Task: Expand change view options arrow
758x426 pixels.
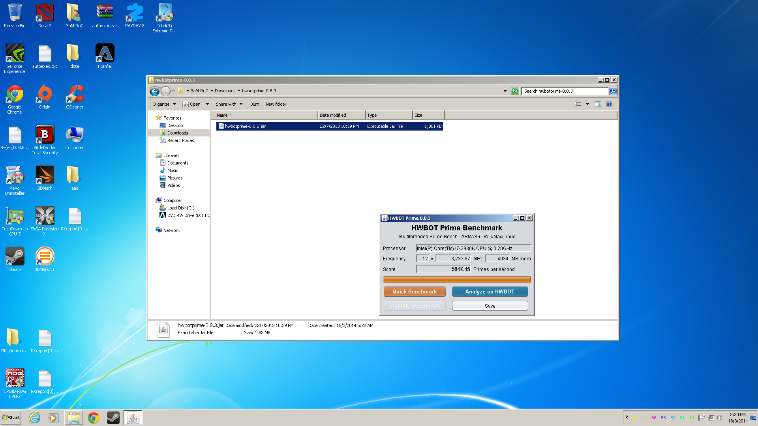Action: pyautogui.click(x=587, y=104)
